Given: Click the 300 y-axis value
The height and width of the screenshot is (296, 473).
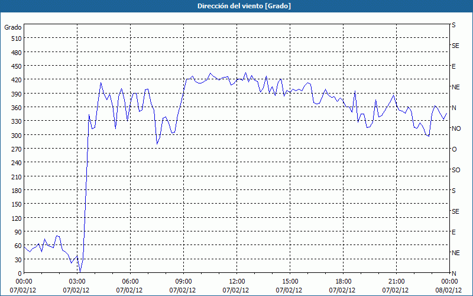Looking at the screenshot, I should tap(17, 136).
